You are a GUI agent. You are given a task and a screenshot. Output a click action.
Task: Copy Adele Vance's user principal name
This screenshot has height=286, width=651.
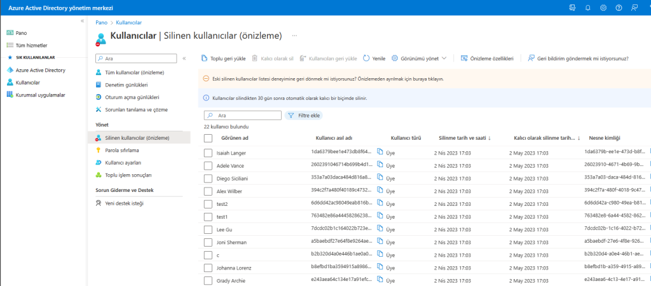pyautogui.click(x=380, y=165)
